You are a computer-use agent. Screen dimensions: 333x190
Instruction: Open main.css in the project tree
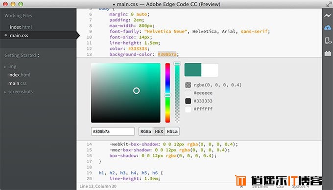pos(18,83)
